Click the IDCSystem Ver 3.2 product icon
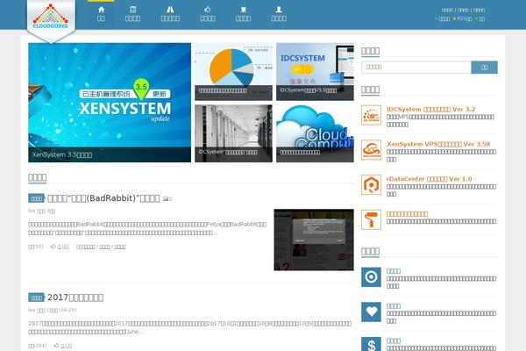Image resolution: width=526 pixels, height=351 pixels. point(371,115)
